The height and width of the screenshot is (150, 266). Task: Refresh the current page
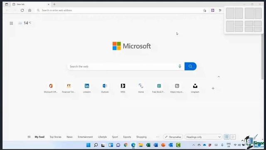tap(22, 10)
